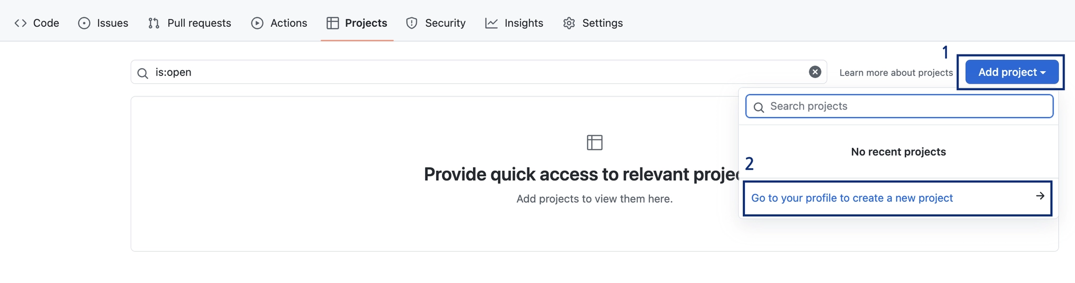Open the Insights tab
This screenshot has height=283, width=1075.
click(x=523, y=23)
